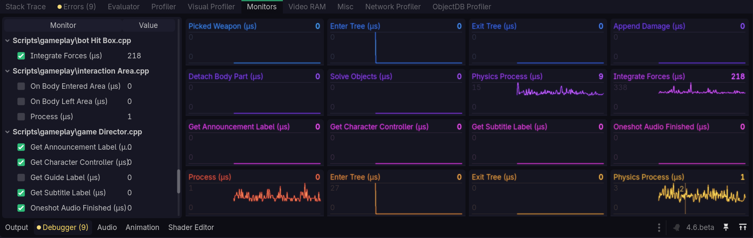Uncheck Integrate Forces (µs) monitor
The image size is (753, 238).
(21, 56)
